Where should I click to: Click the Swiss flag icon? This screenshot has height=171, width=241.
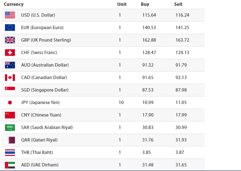tap(10, 52)
